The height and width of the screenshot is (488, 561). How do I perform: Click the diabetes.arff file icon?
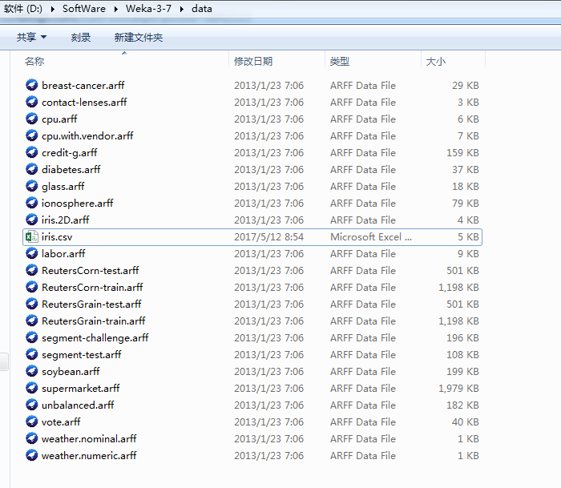(32, 169)
